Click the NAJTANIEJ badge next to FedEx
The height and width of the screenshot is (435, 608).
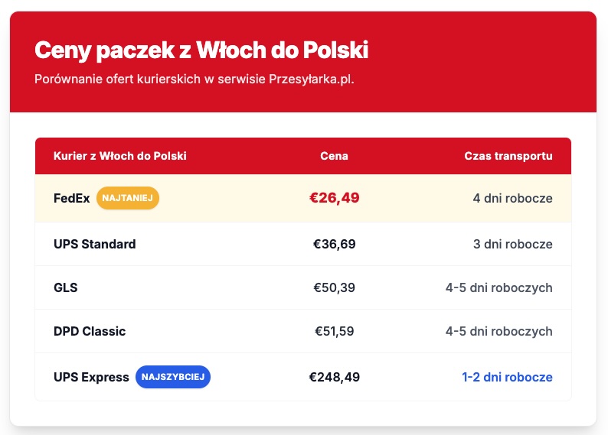pyautogui.click(x=128, y=198)
